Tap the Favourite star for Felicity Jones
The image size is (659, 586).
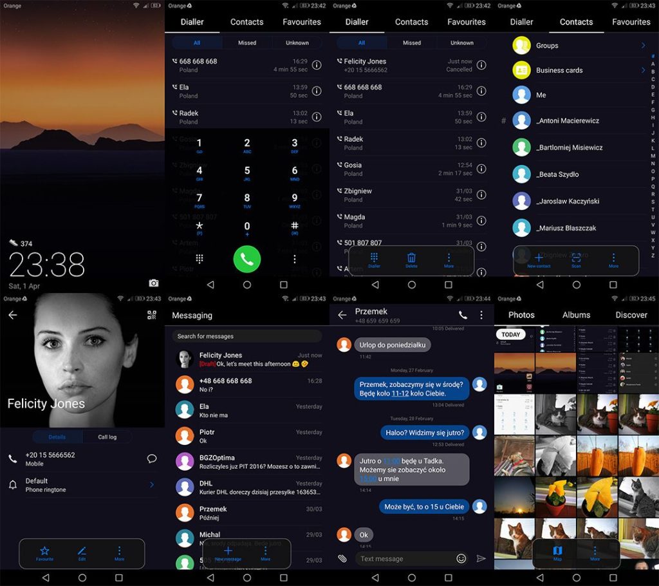tap(44, 552)
